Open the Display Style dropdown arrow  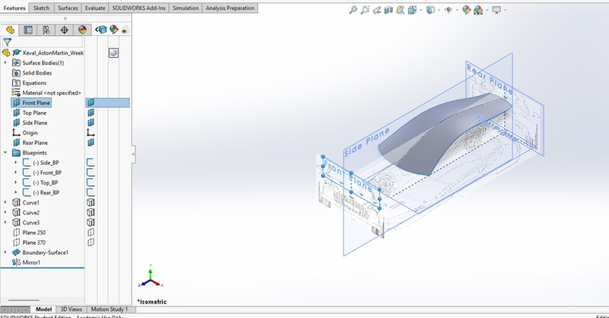(439, 10)
